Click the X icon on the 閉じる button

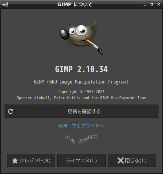121,160
